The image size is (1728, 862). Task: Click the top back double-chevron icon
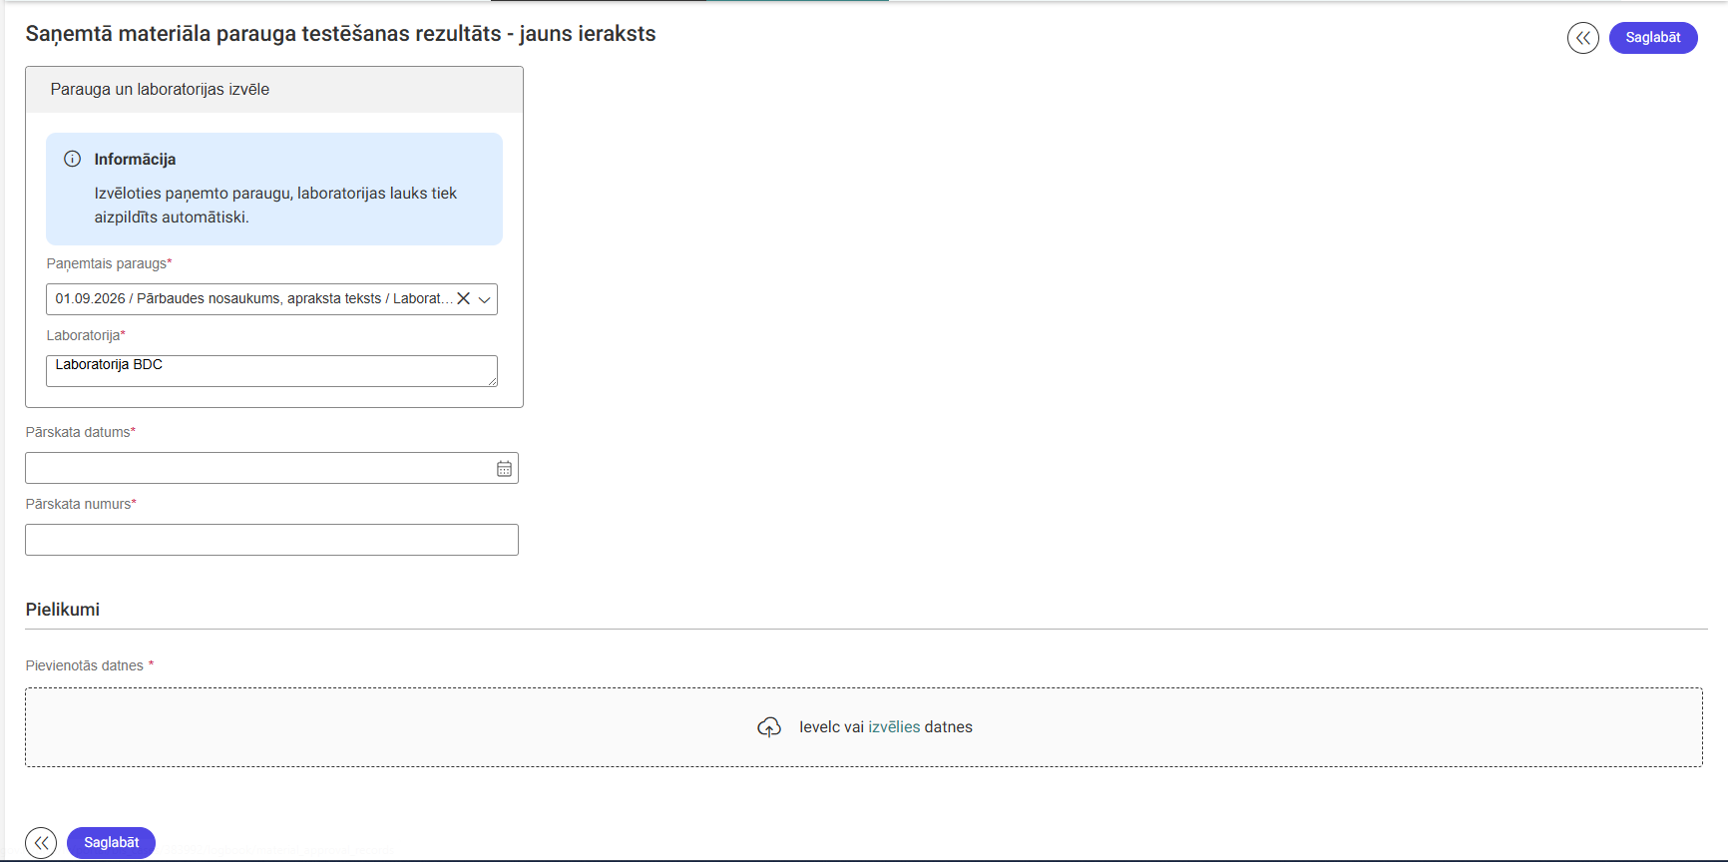point(1582,38)
